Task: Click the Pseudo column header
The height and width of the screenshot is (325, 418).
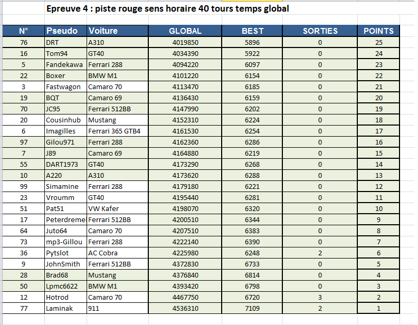Action: point(65,31)
